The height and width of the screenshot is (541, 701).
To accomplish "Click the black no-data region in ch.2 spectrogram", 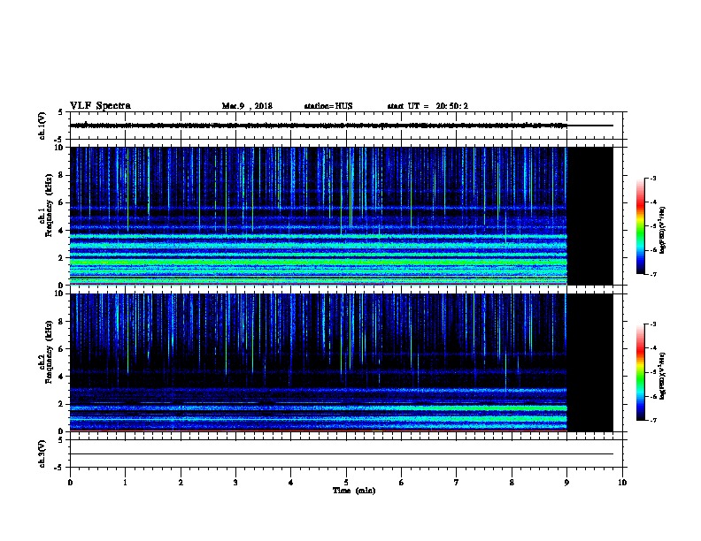I will [590, 362].
